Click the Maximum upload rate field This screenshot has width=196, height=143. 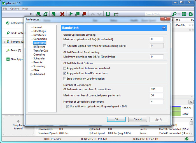point(157,39)
